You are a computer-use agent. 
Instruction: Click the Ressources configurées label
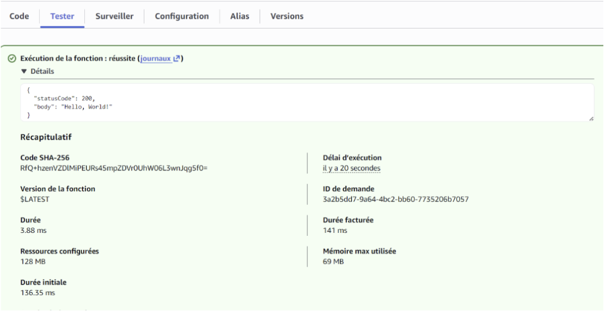coord(59,251)
